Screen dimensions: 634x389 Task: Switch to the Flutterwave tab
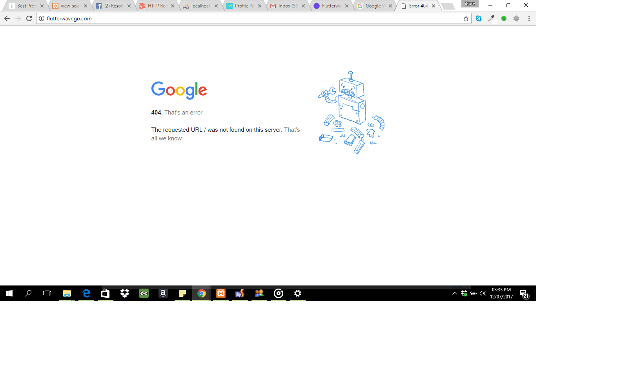pyautogui.click(x=331, y=6)
